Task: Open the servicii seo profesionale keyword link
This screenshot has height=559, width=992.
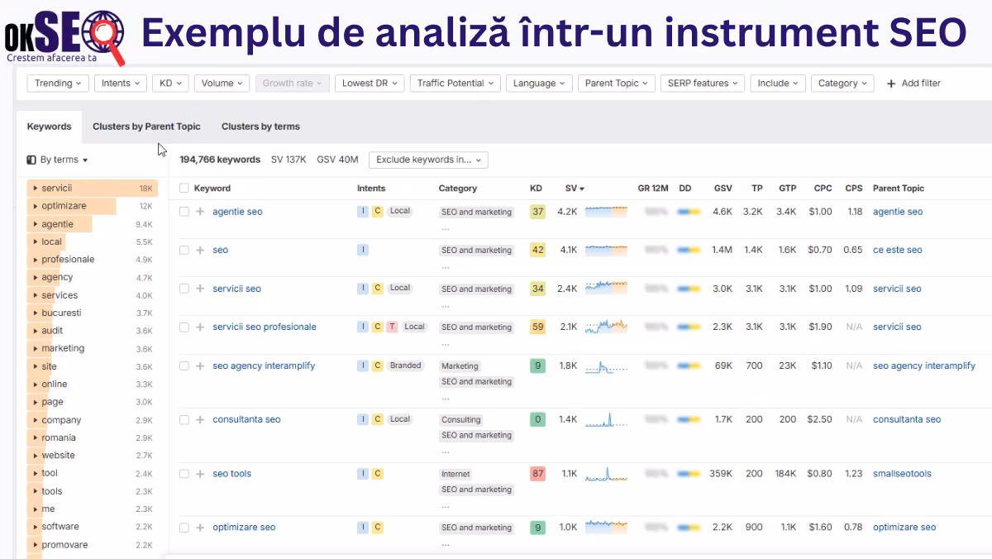Action: pyautogui.click(x=265, y=327)
